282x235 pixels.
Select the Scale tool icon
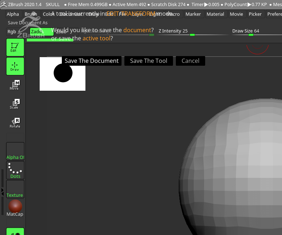pos(15,104)
